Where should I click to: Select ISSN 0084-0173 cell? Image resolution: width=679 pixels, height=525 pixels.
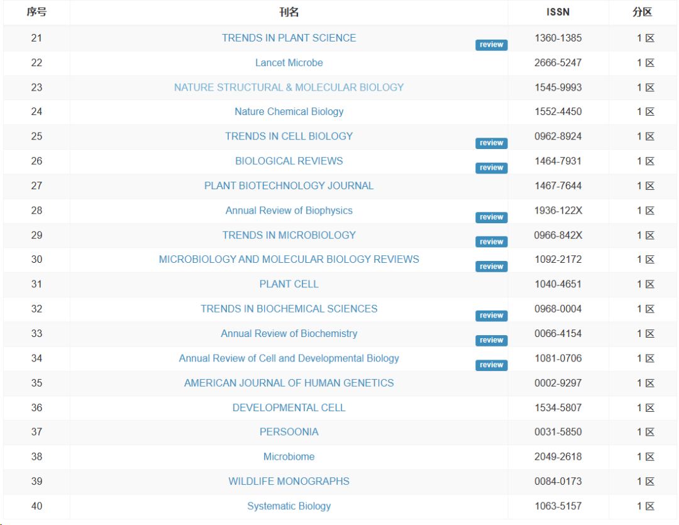tap(558, 481)
